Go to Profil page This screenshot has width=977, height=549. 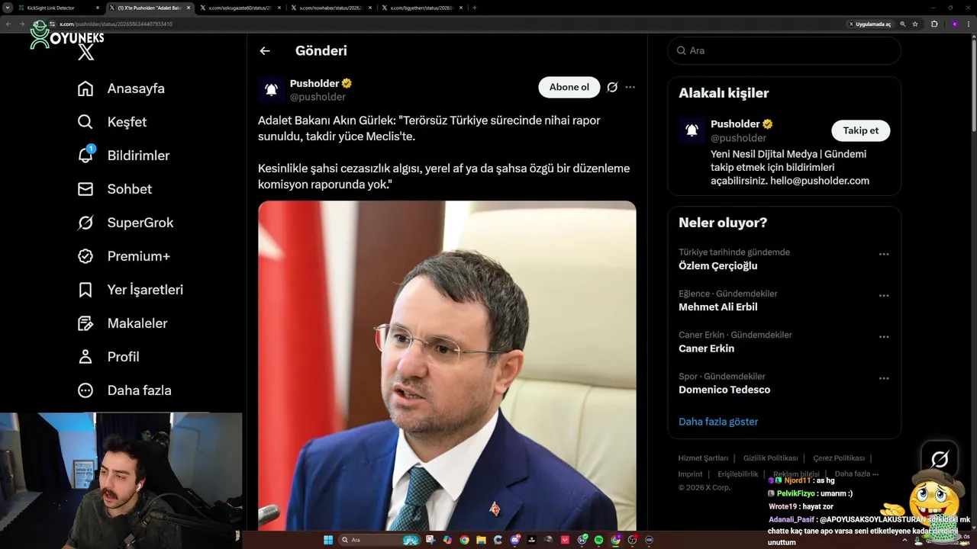coord(108,357)
